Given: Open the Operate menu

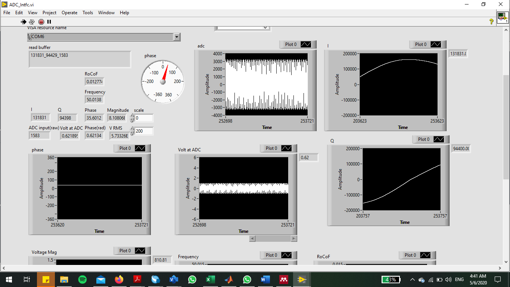Looking at the screenshot, I should click(x=69, y=12).
